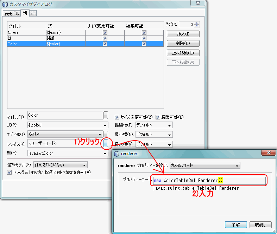Toggle 編集可能(E) checkbox below the table

point(158,117)
